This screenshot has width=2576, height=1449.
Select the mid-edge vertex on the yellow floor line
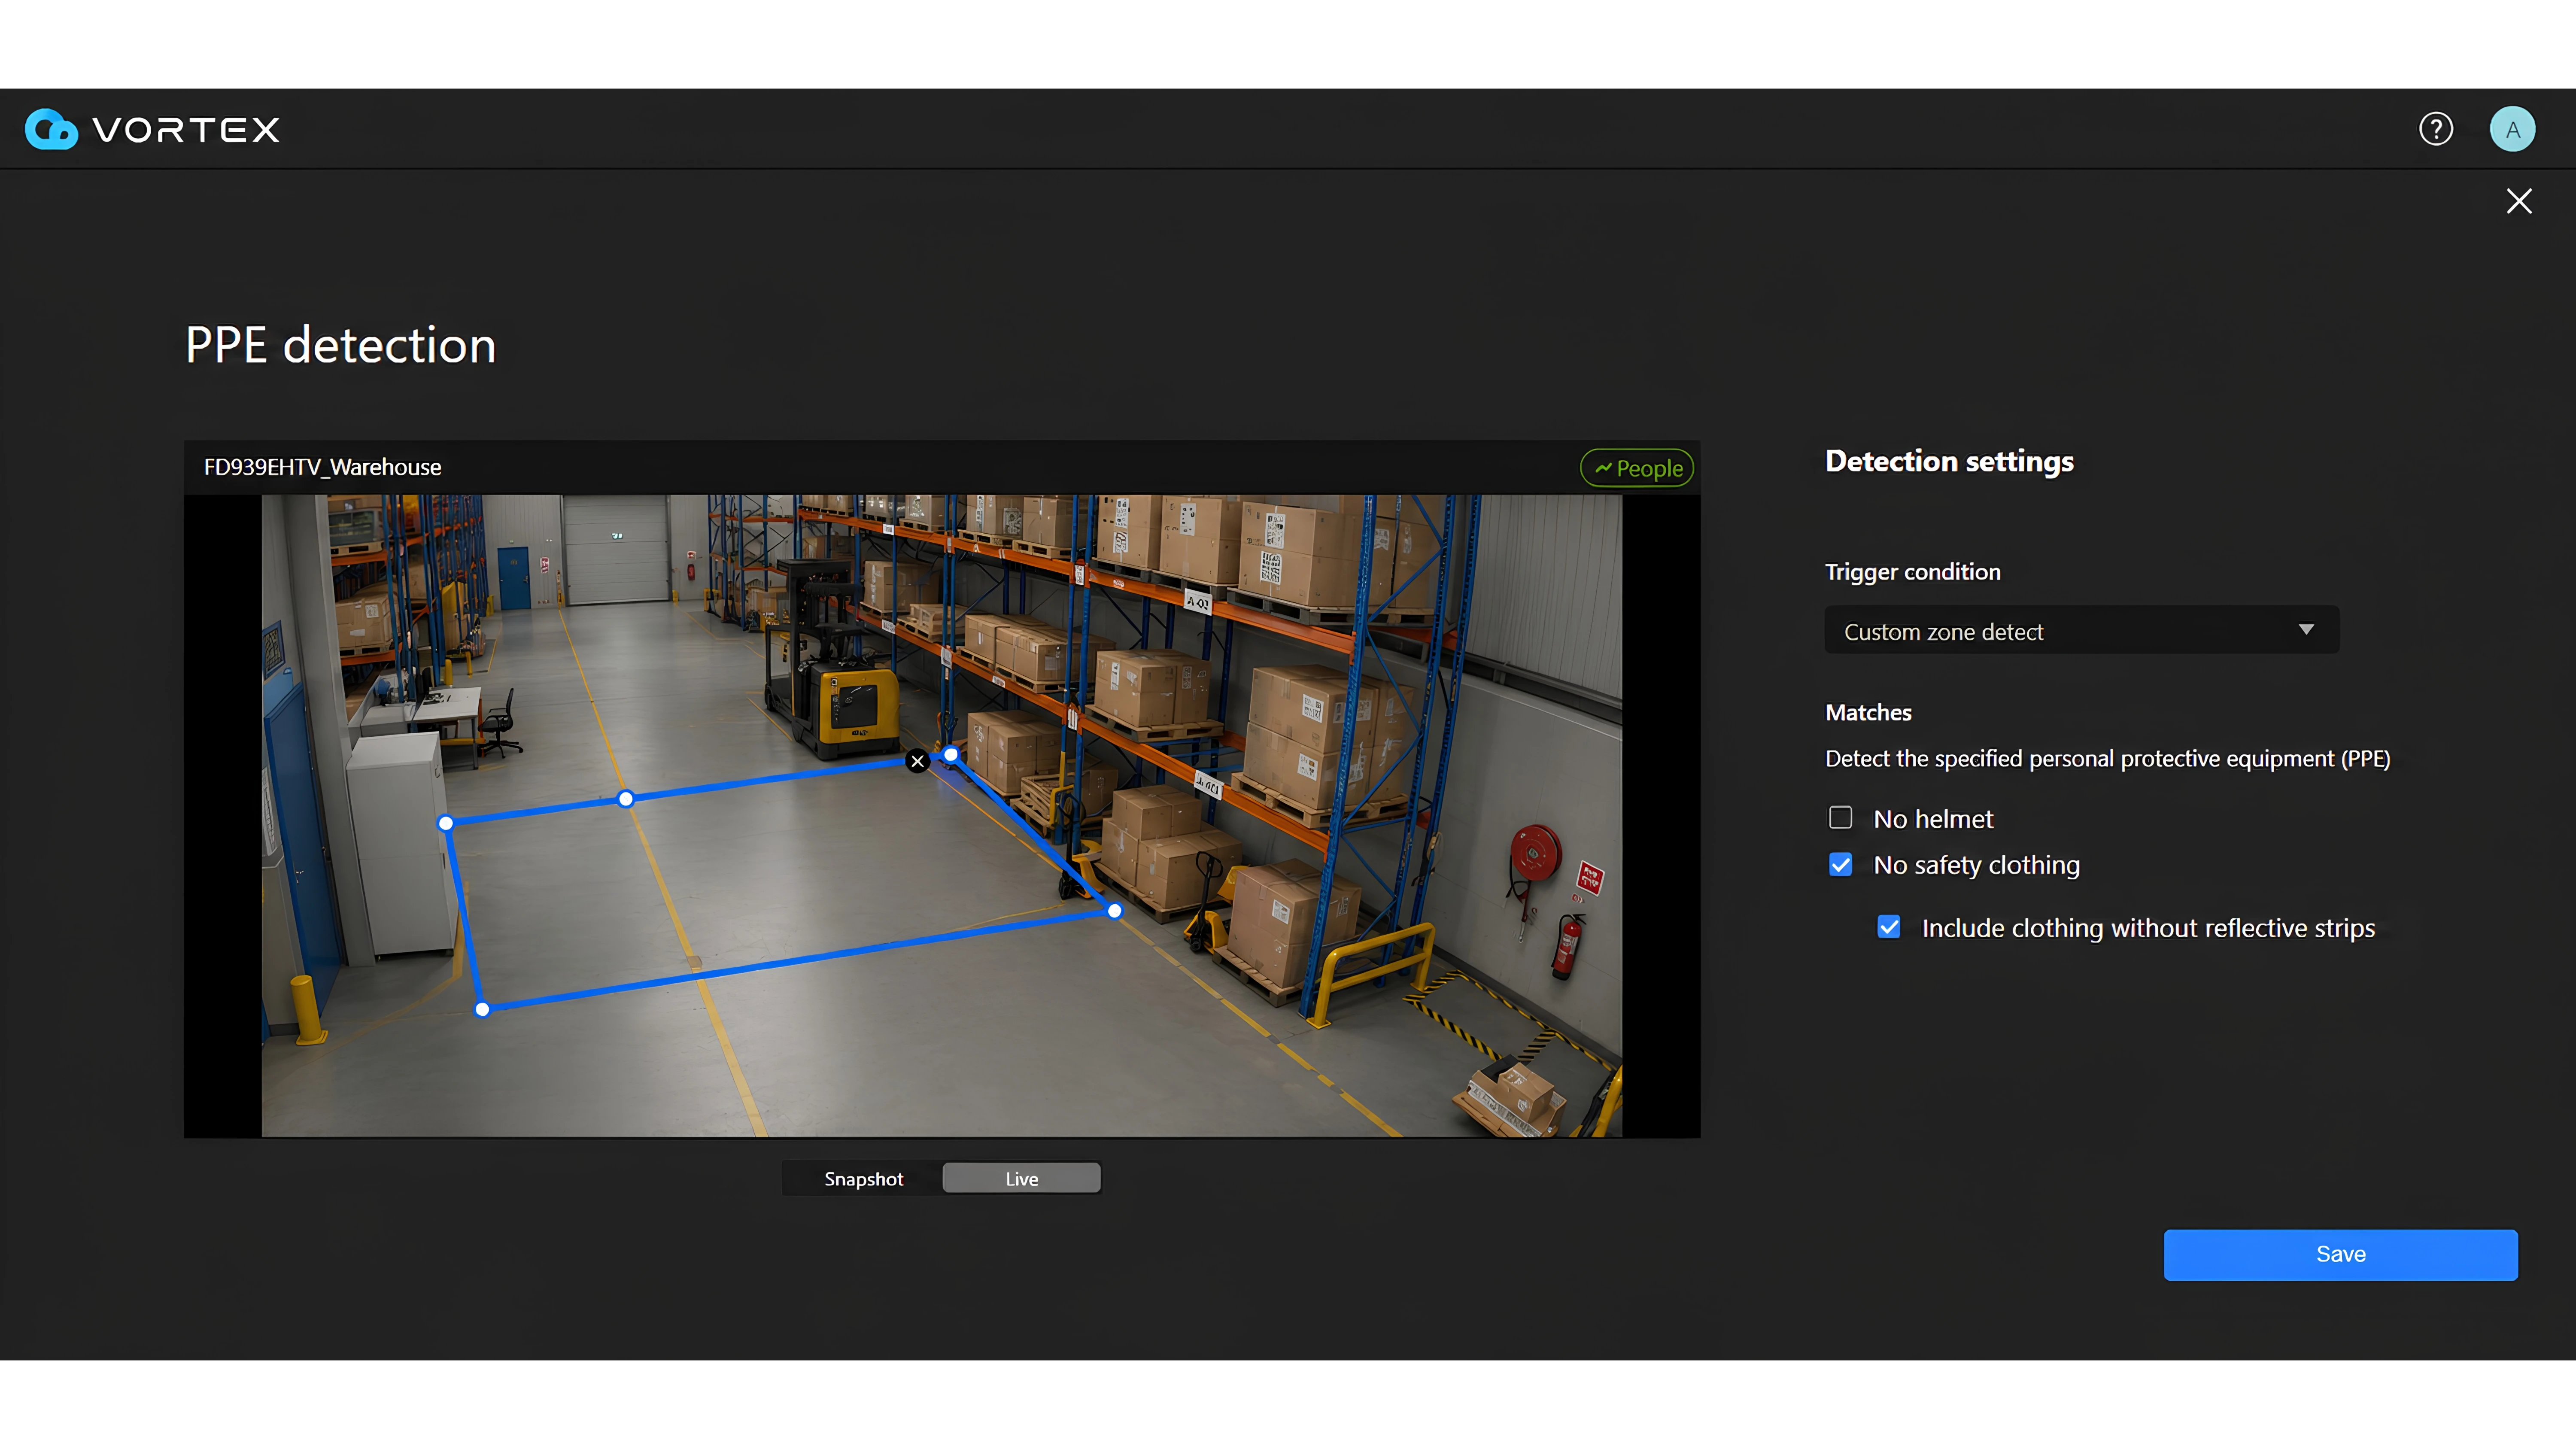(626, 799)
